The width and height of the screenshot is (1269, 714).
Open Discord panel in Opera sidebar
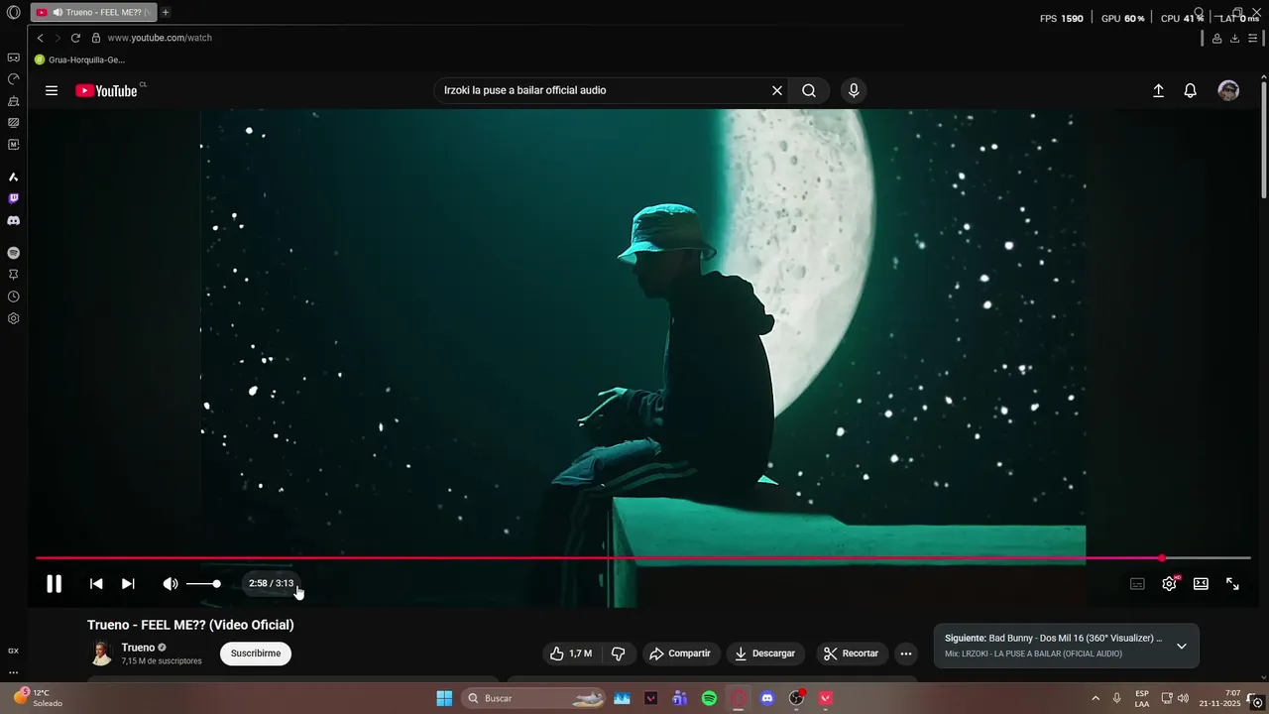tap(13, 220)
